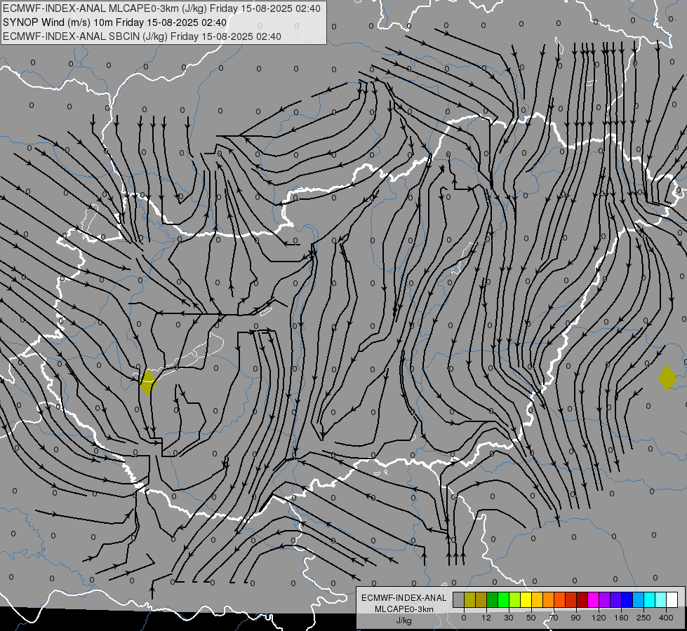Click the magenta legend swatch
Viewport: 687px width, 631px height.
point(593,600)
